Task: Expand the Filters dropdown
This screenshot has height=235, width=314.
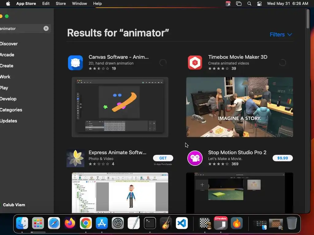Action: [281, 35]
